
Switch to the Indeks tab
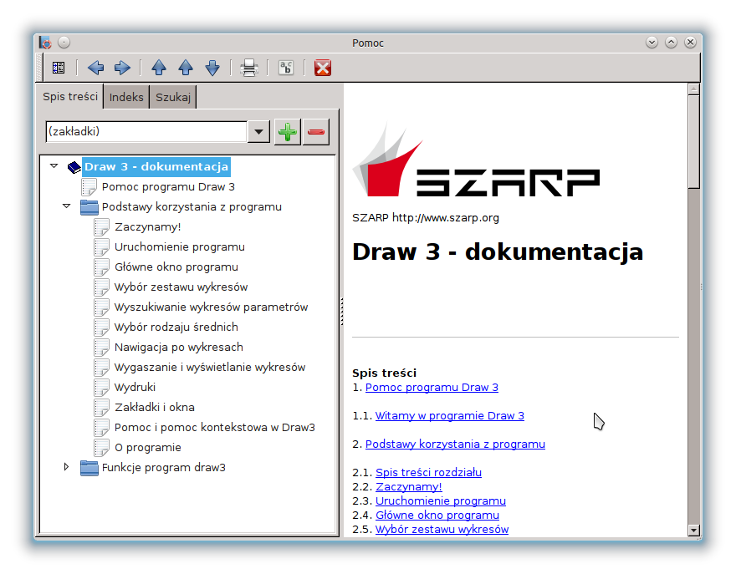point(126,97)
